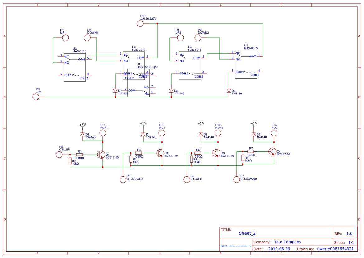Click the P9 +5v connector circle
The height and width of the screenshot is (258, 364).
point(36,97)
